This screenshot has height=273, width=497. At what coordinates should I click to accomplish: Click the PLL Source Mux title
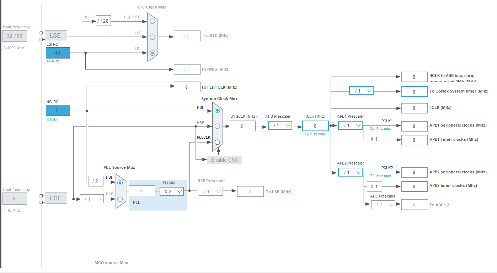pyautogui.click(x=119, y=167)
